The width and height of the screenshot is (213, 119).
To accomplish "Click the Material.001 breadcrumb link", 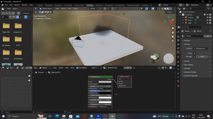I will tap(56, 72).
